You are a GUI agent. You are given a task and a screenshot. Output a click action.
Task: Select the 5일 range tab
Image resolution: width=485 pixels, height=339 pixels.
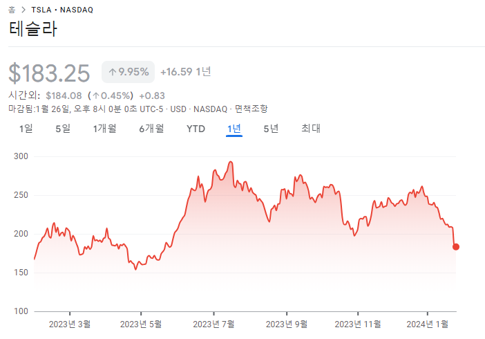(x=63, y=129)
